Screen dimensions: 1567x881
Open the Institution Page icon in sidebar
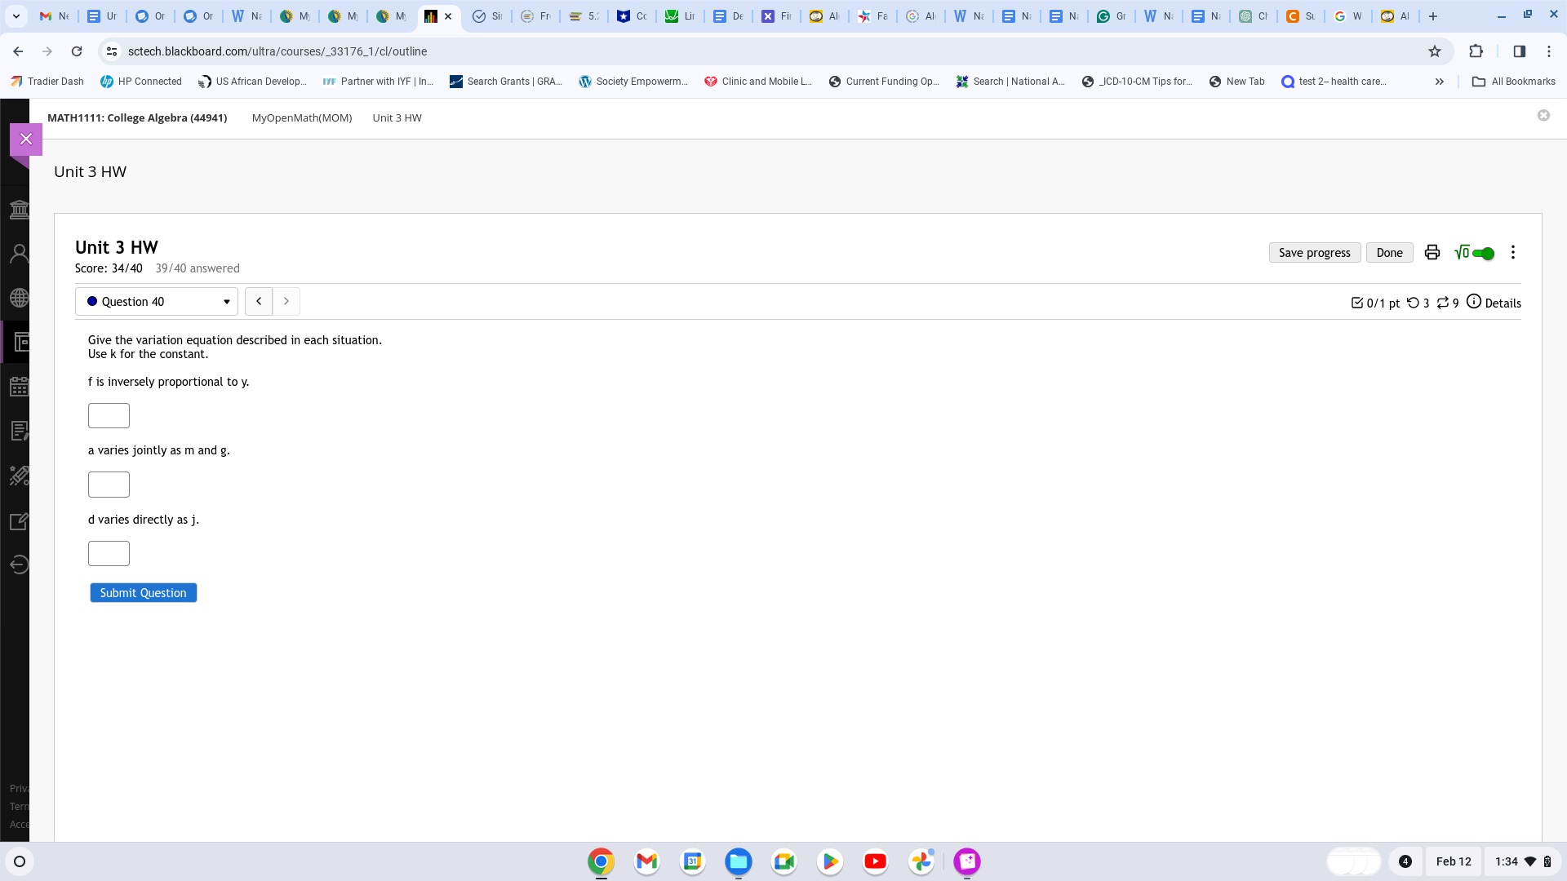tap(20, 209)
